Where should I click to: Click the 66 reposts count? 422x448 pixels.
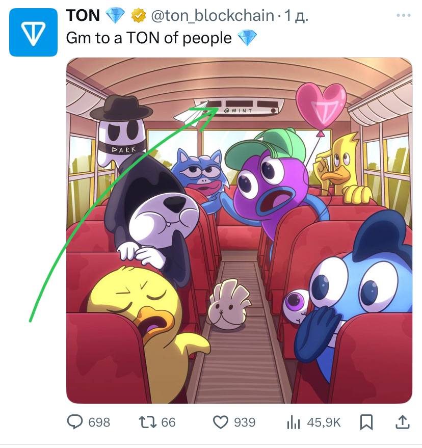(168, 422)
